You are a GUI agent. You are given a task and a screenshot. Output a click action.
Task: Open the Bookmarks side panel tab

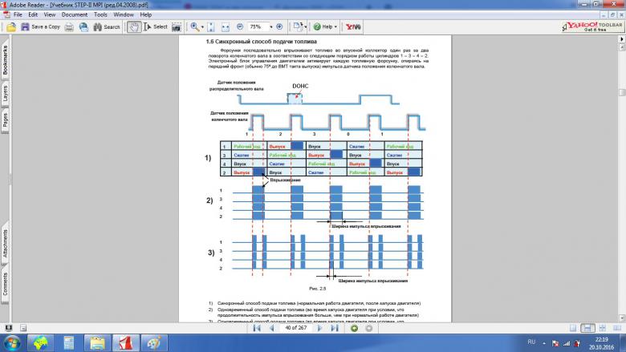(5, 60)
